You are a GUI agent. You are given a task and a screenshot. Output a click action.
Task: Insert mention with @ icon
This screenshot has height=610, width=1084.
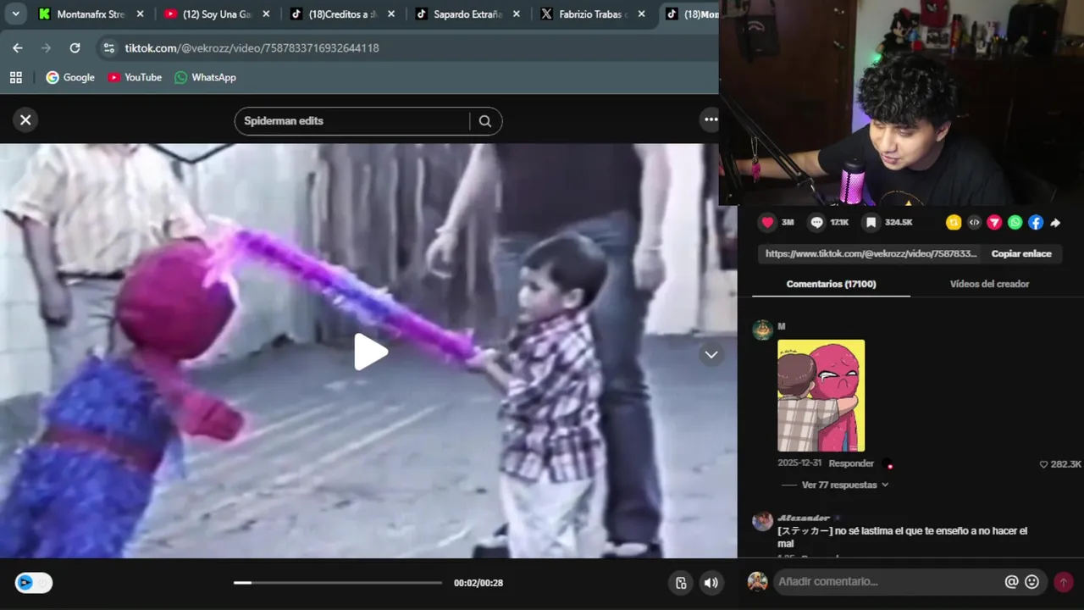tap(1011, 582)
